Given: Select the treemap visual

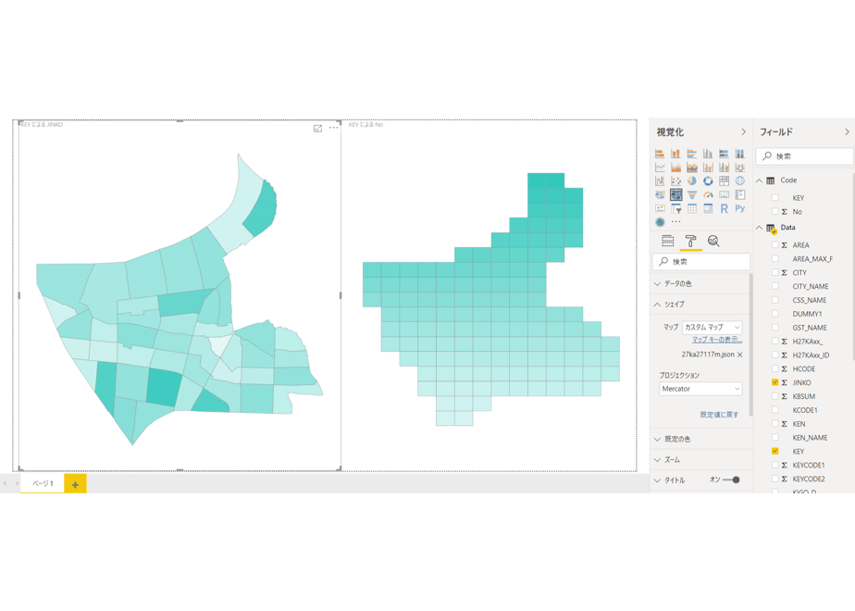Looking at the screenshot, I should [x=725, y=181].
